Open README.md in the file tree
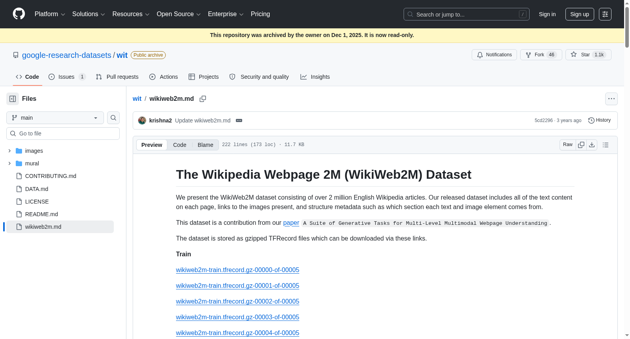This screenshot has width=630, height=339. click(x=41, y=214)
